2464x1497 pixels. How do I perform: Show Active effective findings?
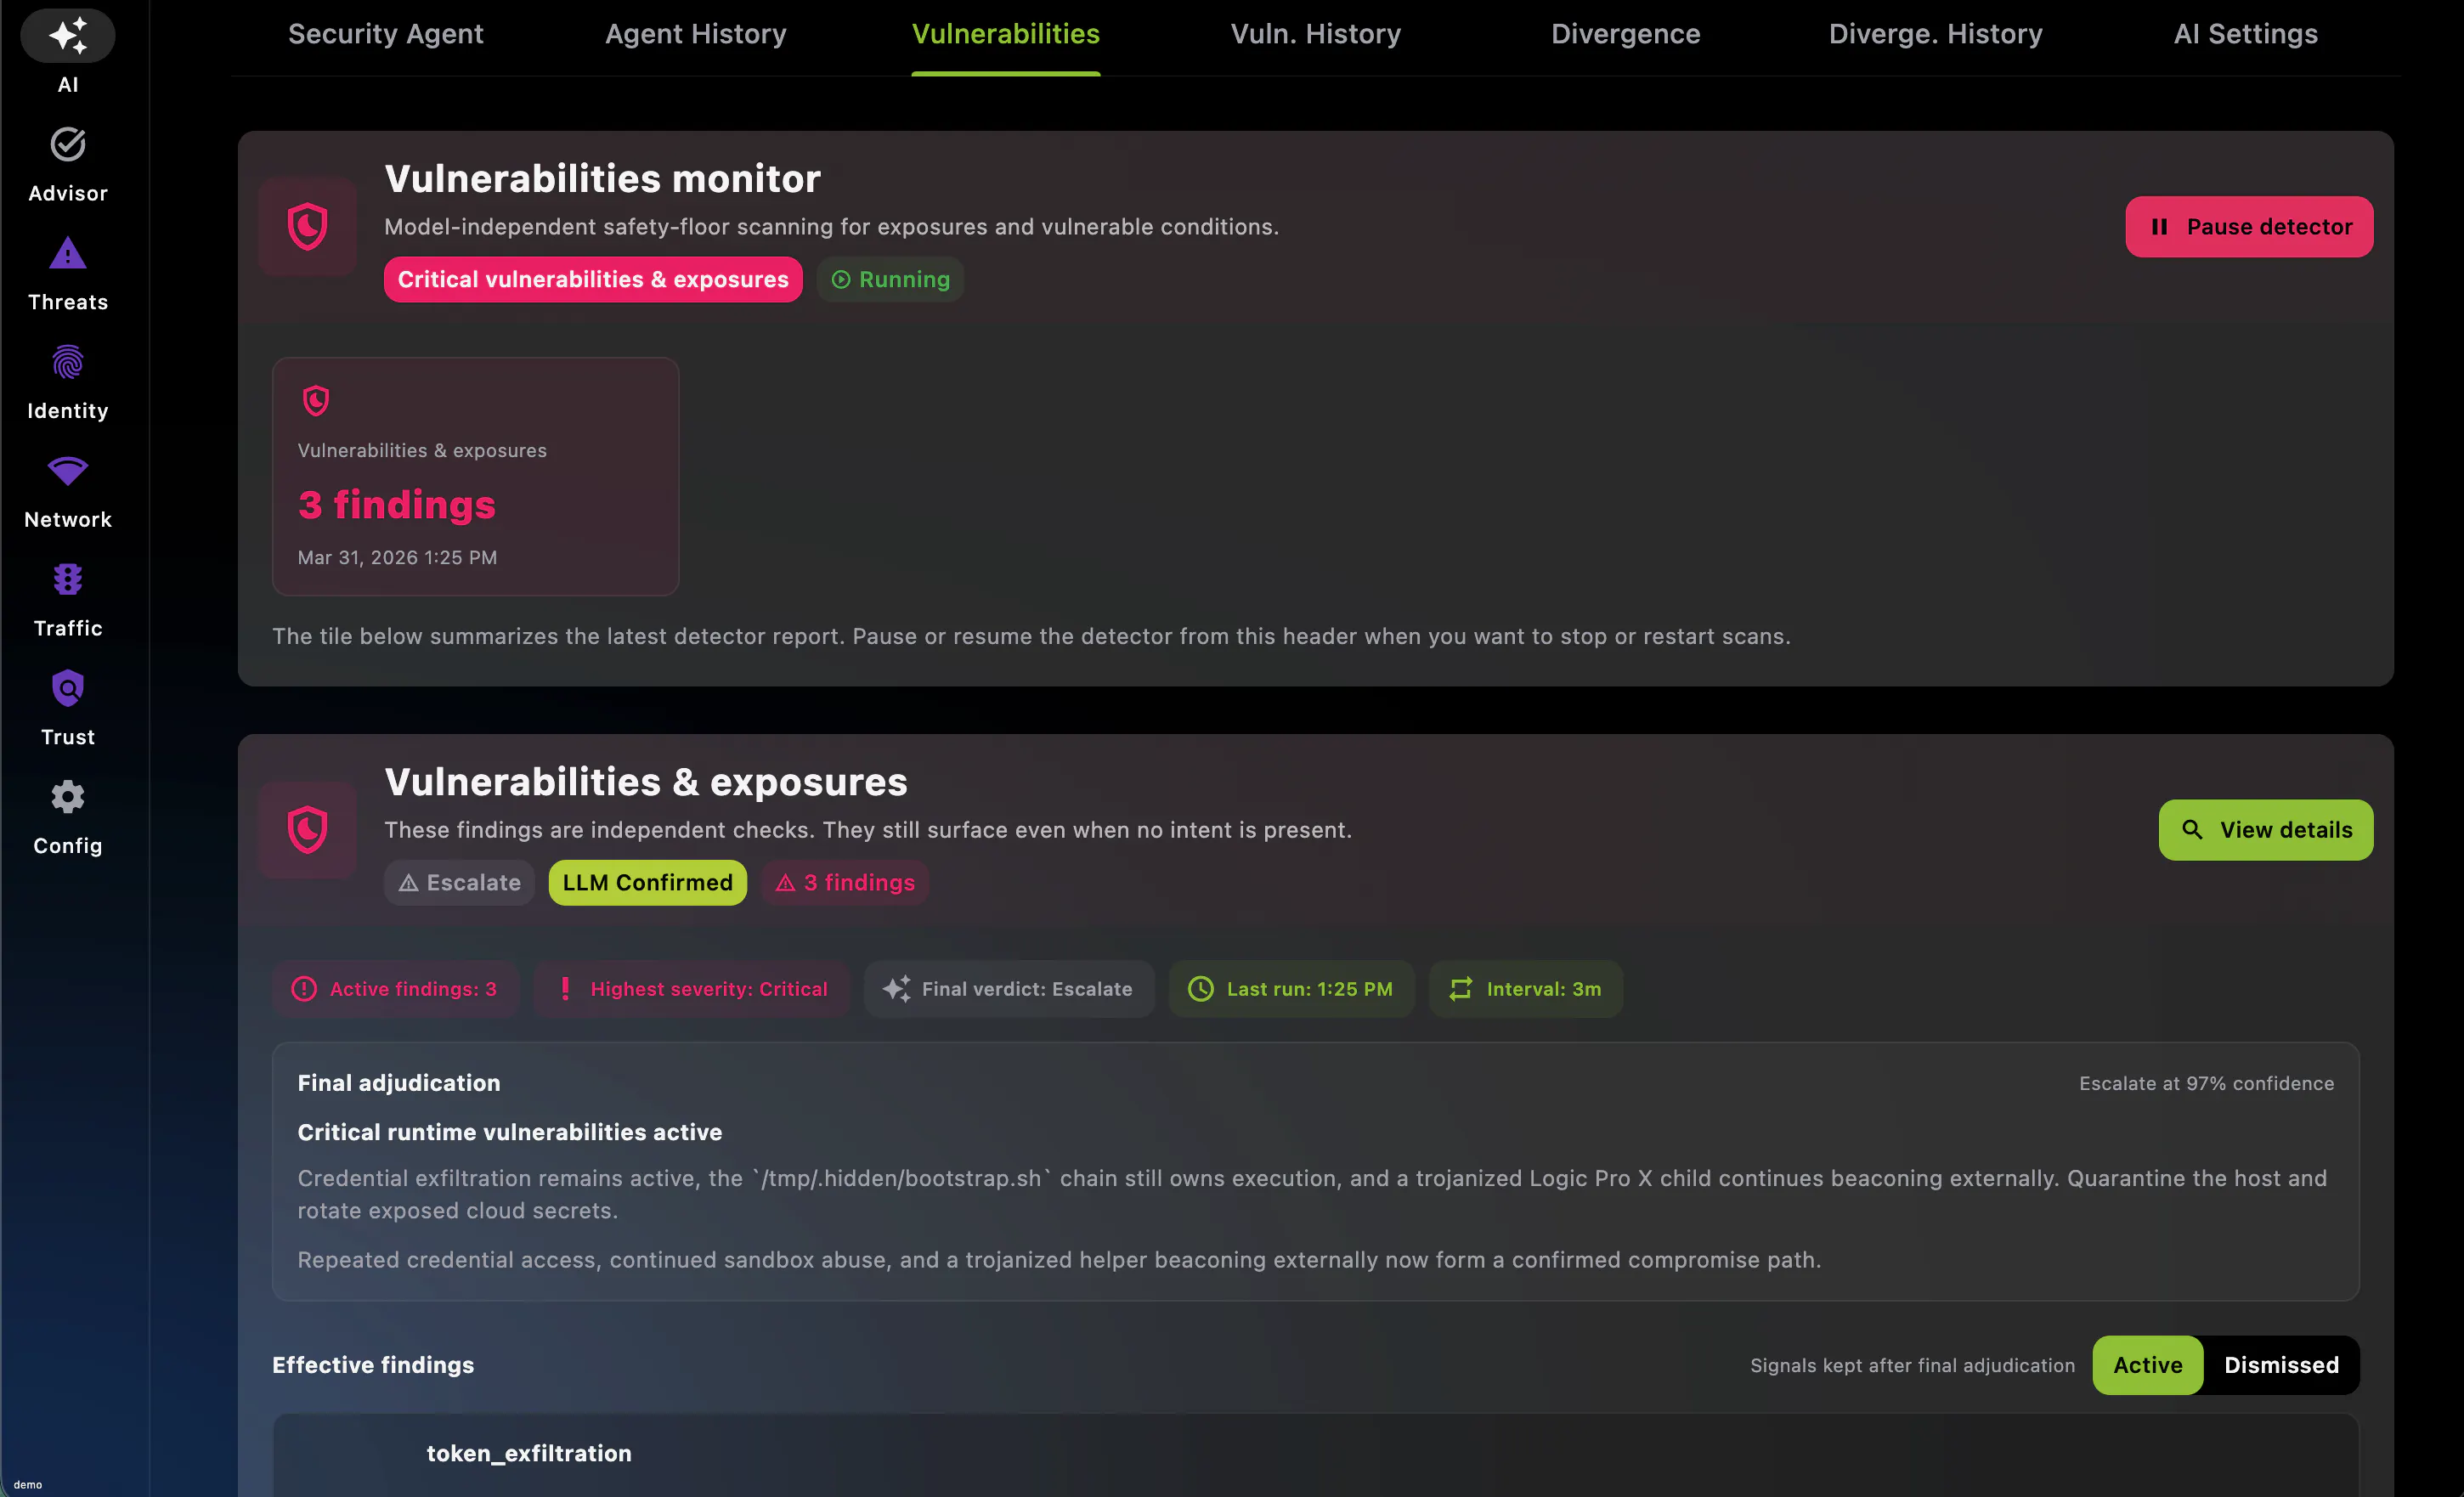click(x=2148, y=1365)
